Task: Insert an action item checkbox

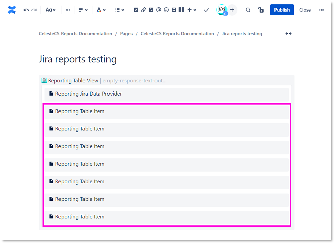Action: pyautogui.click(x=136, y=10)
